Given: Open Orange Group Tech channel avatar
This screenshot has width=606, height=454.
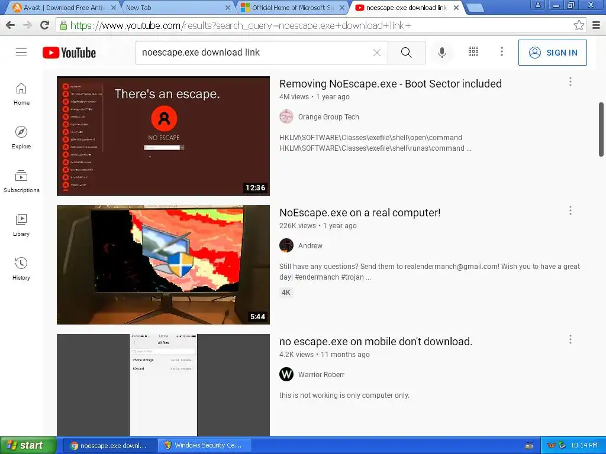Looking at the screenshot, I should [286, 116].
